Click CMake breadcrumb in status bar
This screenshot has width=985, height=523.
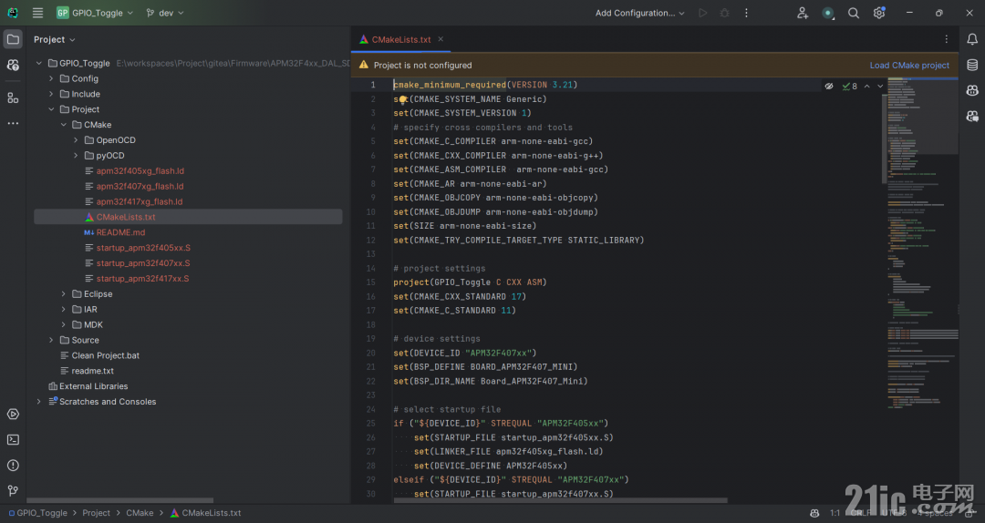coord(140,513)
